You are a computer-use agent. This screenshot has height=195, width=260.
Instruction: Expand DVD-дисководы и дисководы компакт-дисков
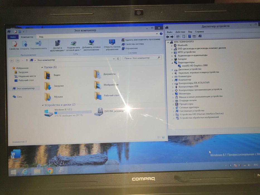172,49
